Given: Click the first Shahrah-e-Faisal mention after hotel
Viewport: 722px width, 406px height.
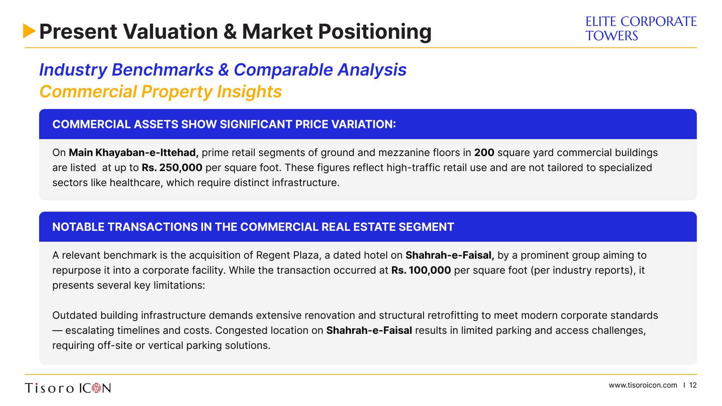Looking at the screenshot, I should pyautogui.click(x=450, y=255).
